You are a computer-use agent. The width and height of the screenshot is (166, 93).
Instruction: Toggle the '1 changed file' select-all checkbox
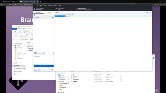coord(34,15)
